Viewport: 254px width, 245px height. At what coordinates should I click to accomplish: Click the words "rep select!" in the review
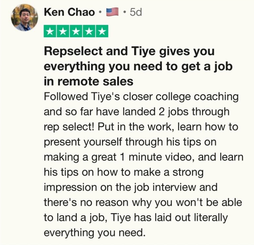[70, 127]
